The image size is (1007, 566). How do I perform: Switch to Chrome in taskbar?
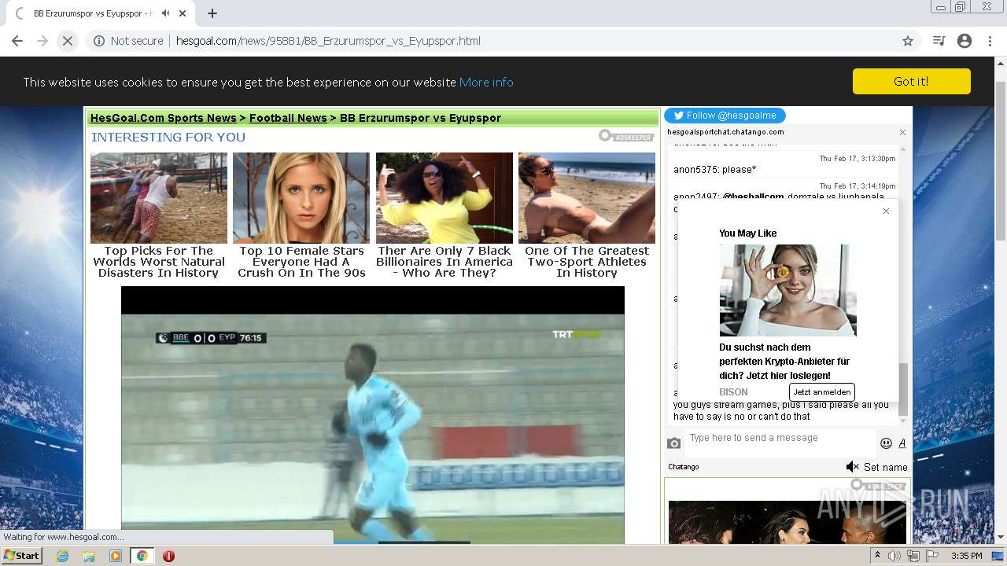pyautogui.click(x=142, y=556)
